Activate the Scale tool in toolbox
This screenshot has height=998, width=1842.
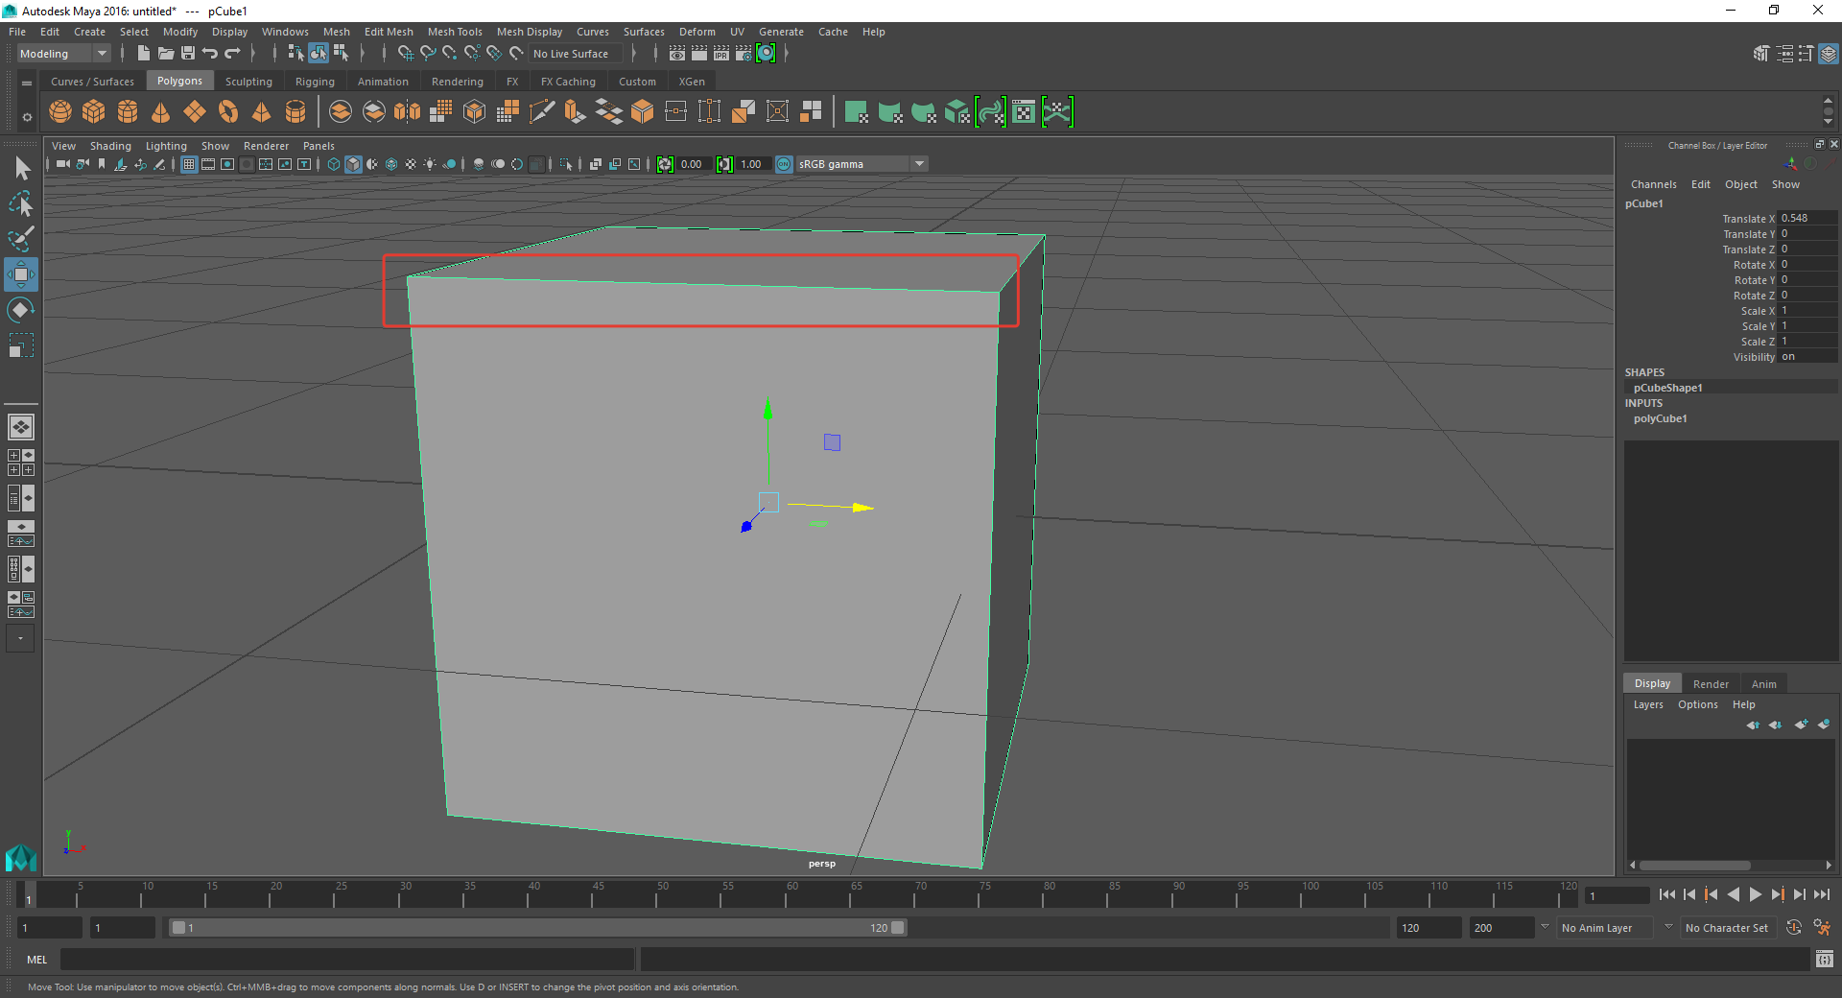[21, 345]
